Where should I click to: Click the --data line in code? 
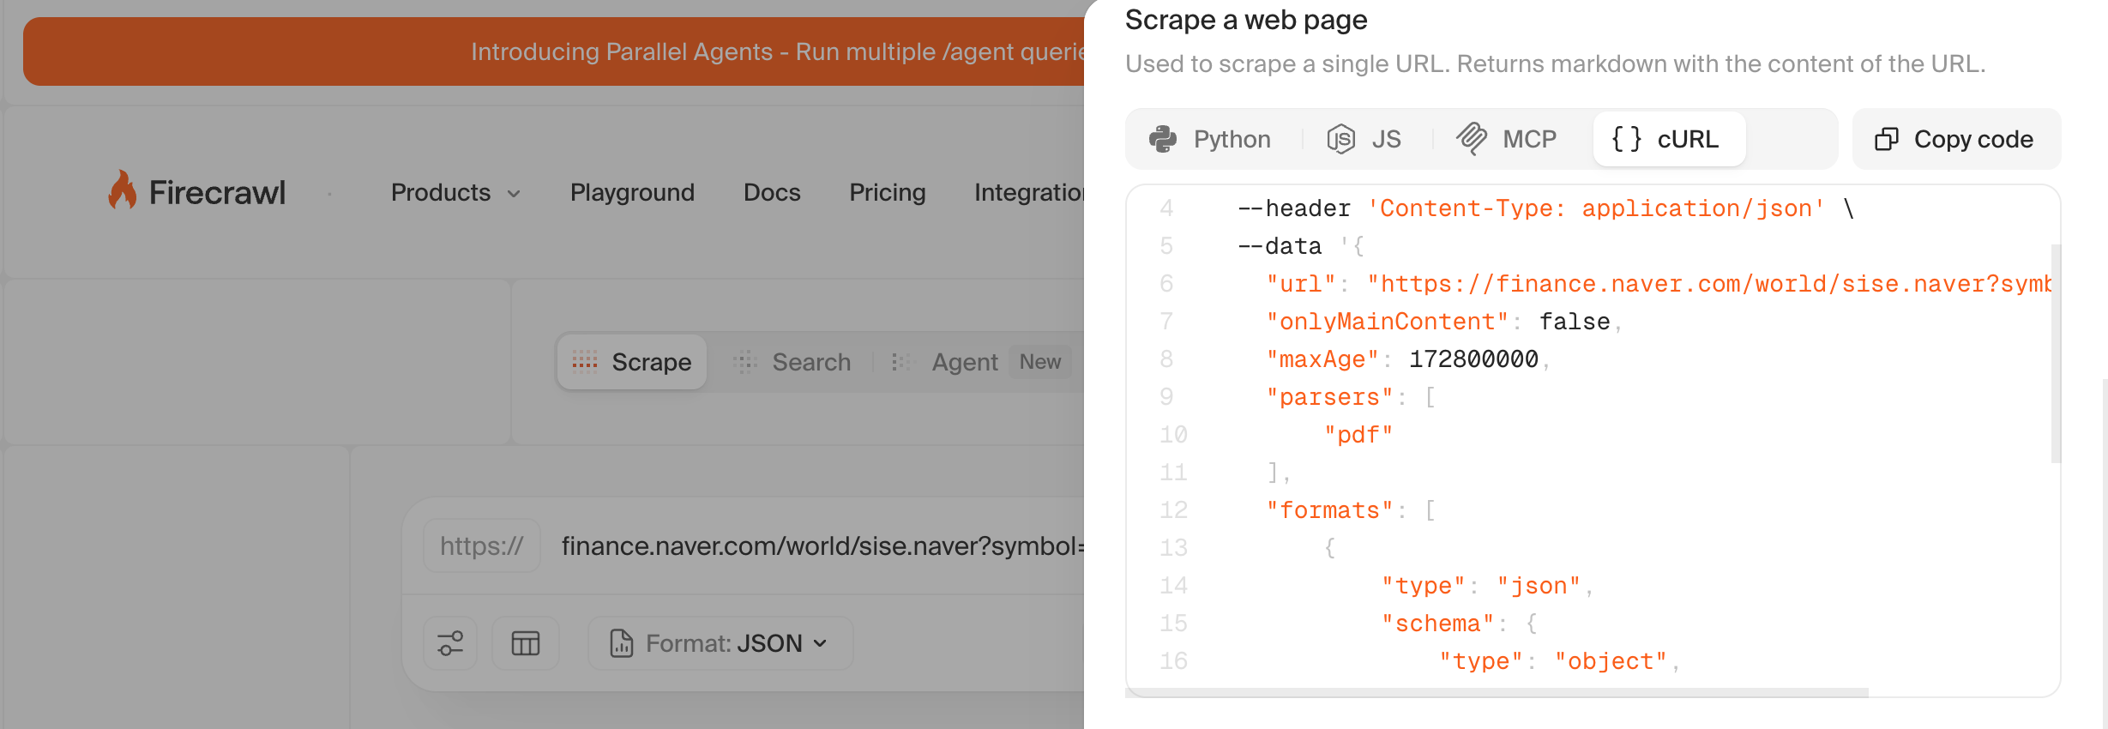(1301, 246)
